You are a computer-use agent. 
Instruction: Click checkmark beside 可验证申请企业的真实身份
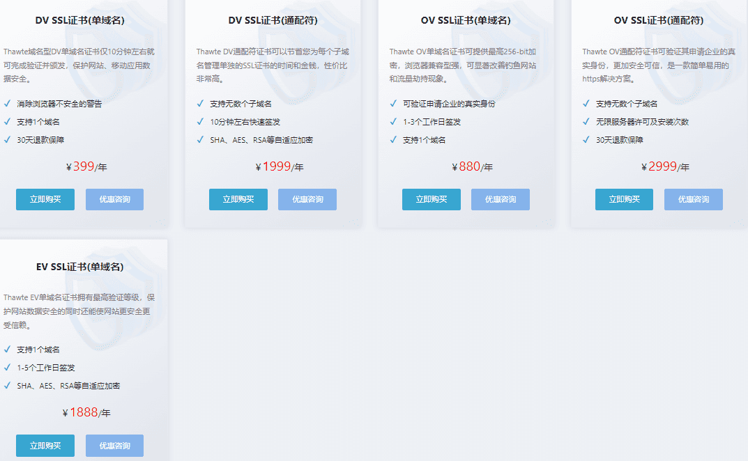393,104
